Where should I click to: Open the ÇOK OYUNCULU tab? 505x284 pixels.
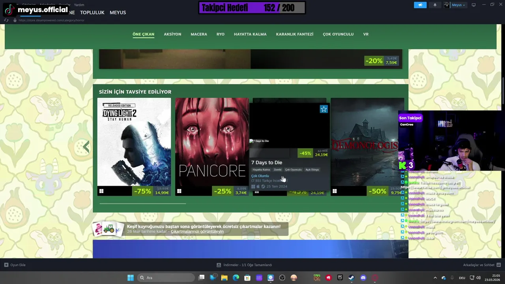tap(338, 34)
